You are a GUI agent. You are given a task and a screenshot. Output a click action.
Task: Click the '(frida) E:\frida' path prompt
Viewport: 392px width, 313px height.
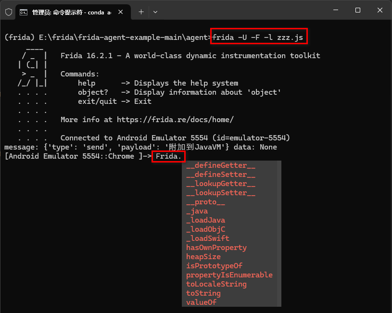(x=108, y=38)
